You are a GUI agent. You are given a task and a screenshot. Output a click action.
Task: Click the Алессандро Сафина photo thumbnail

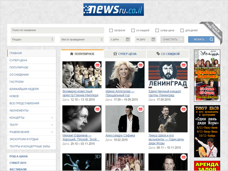point(125,119)
